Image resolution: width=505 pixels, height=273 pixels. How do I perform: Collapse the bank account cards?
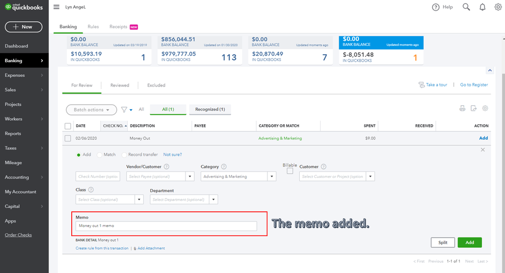click(490, 70)
